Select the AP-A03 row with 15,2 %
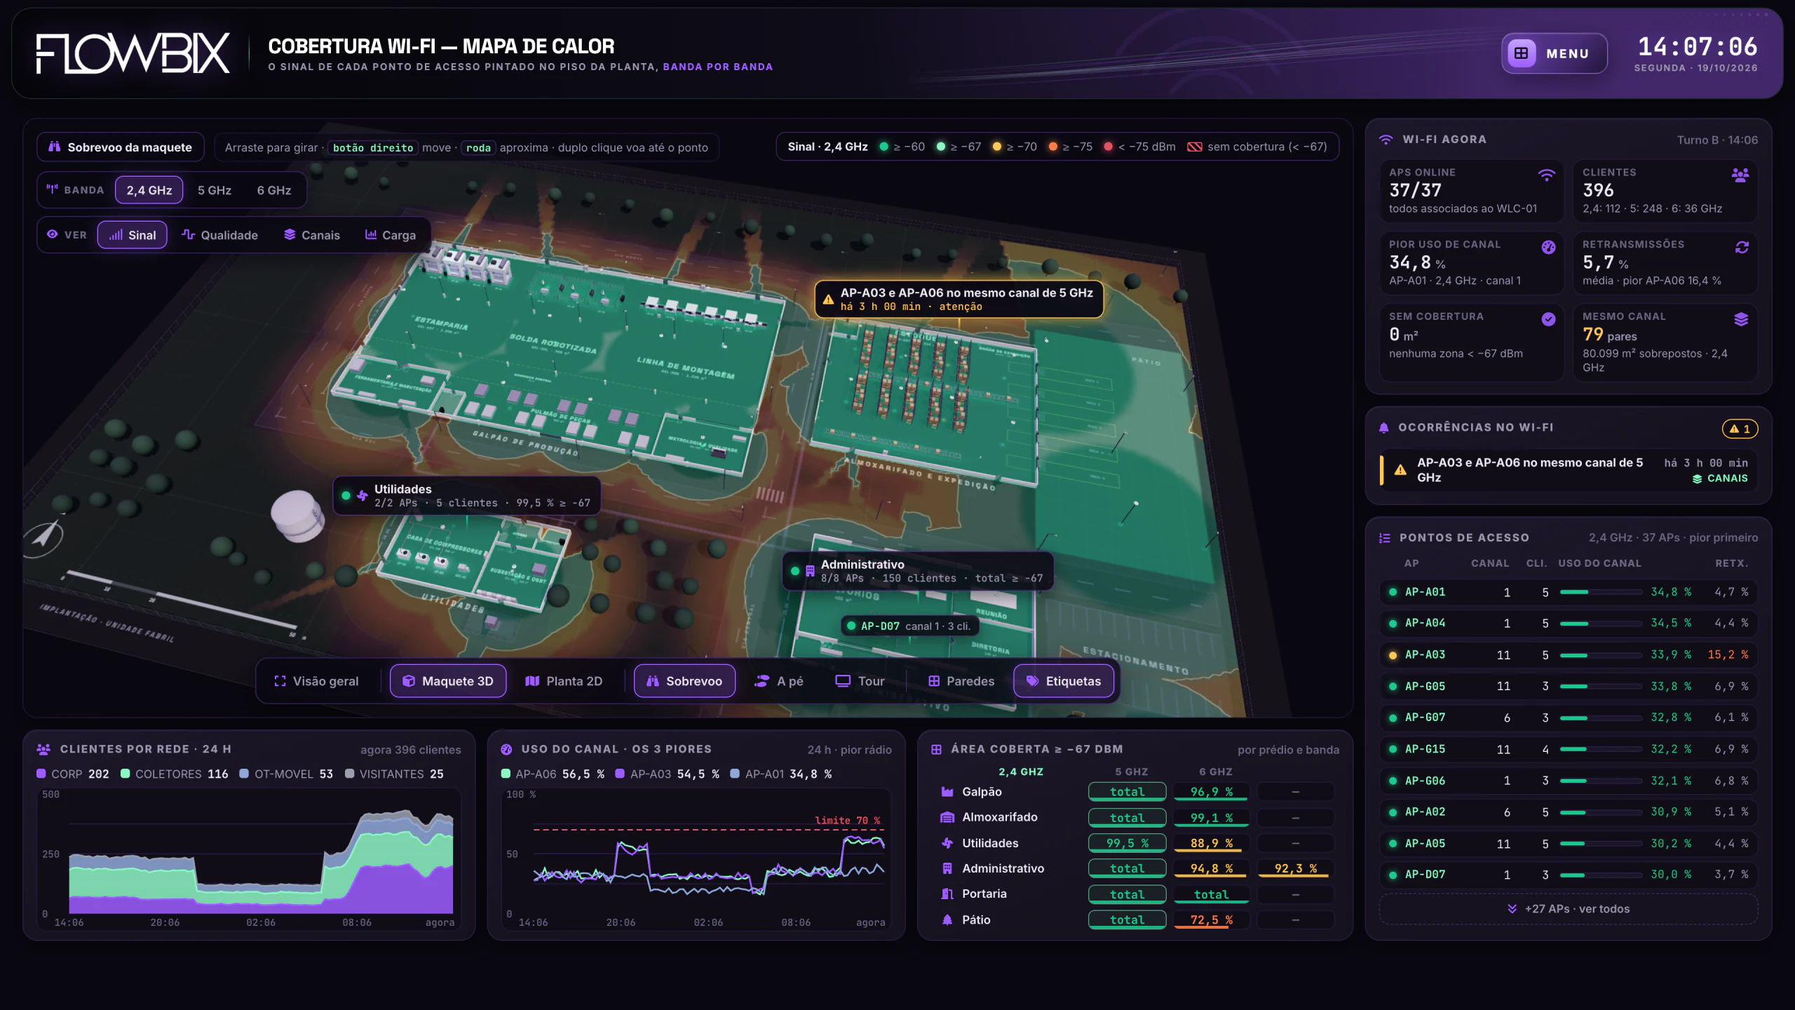Image resolution: width=1795 pixels, height=1010 pixels. (x=1569, y=654)
